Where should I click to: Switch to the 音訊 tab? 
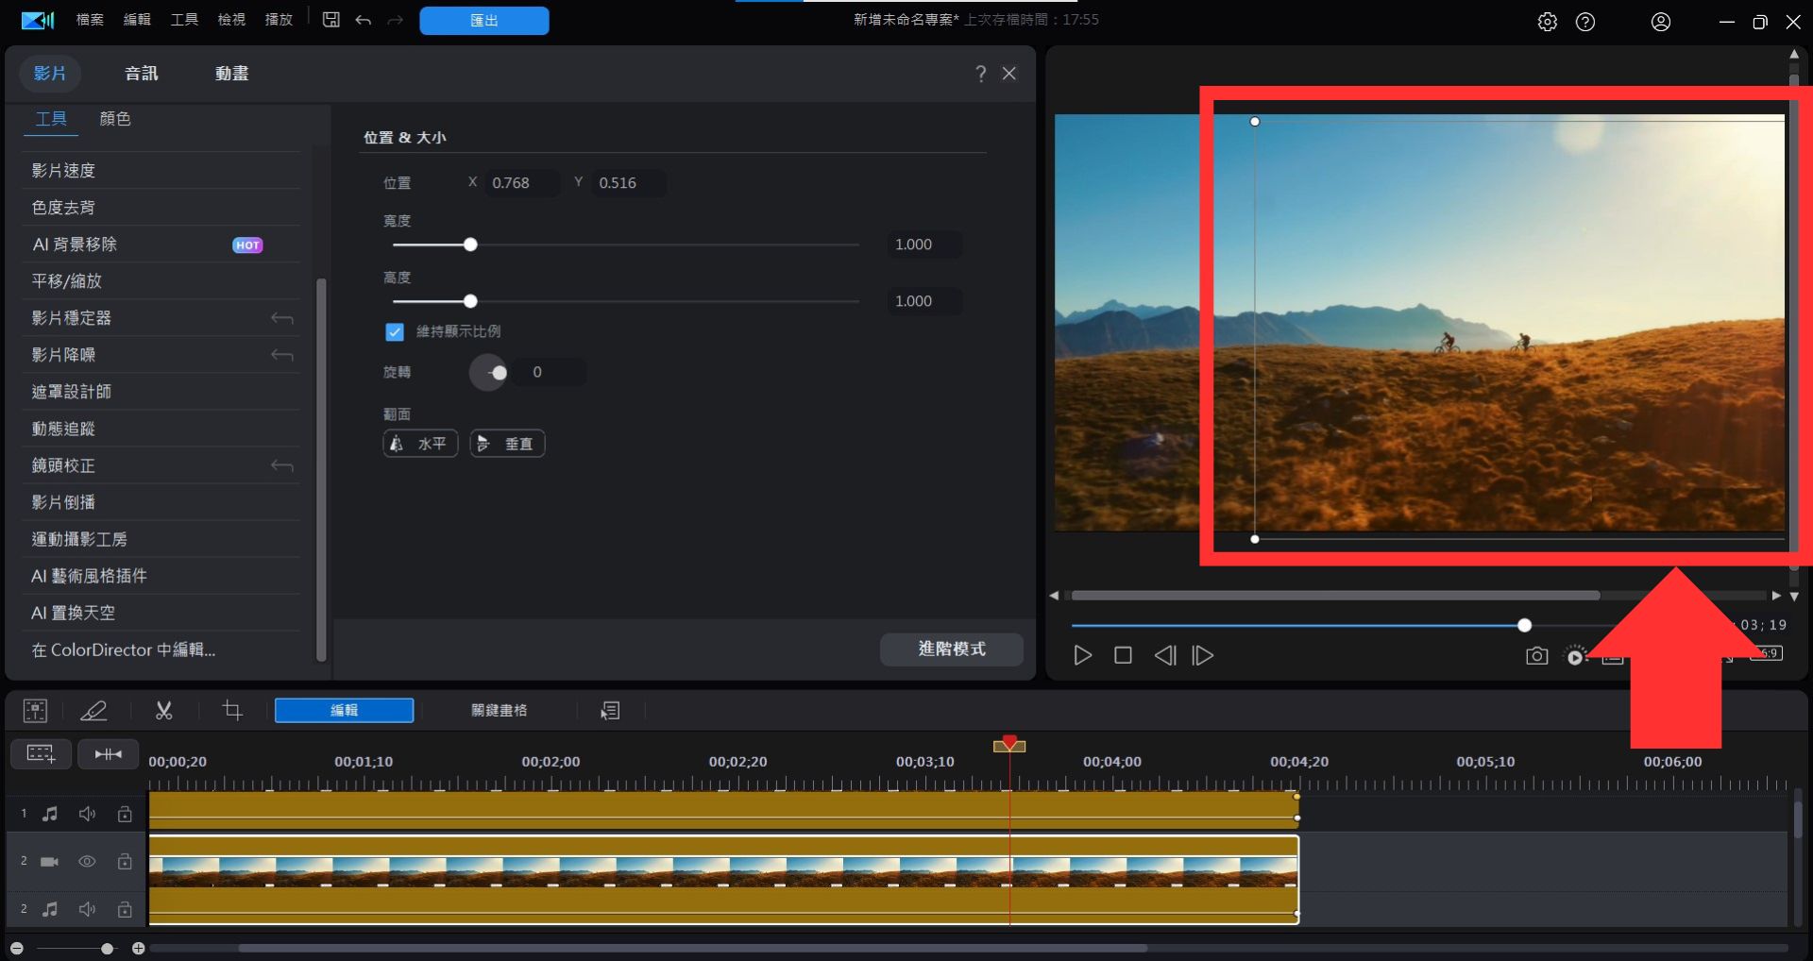(142, 74)
